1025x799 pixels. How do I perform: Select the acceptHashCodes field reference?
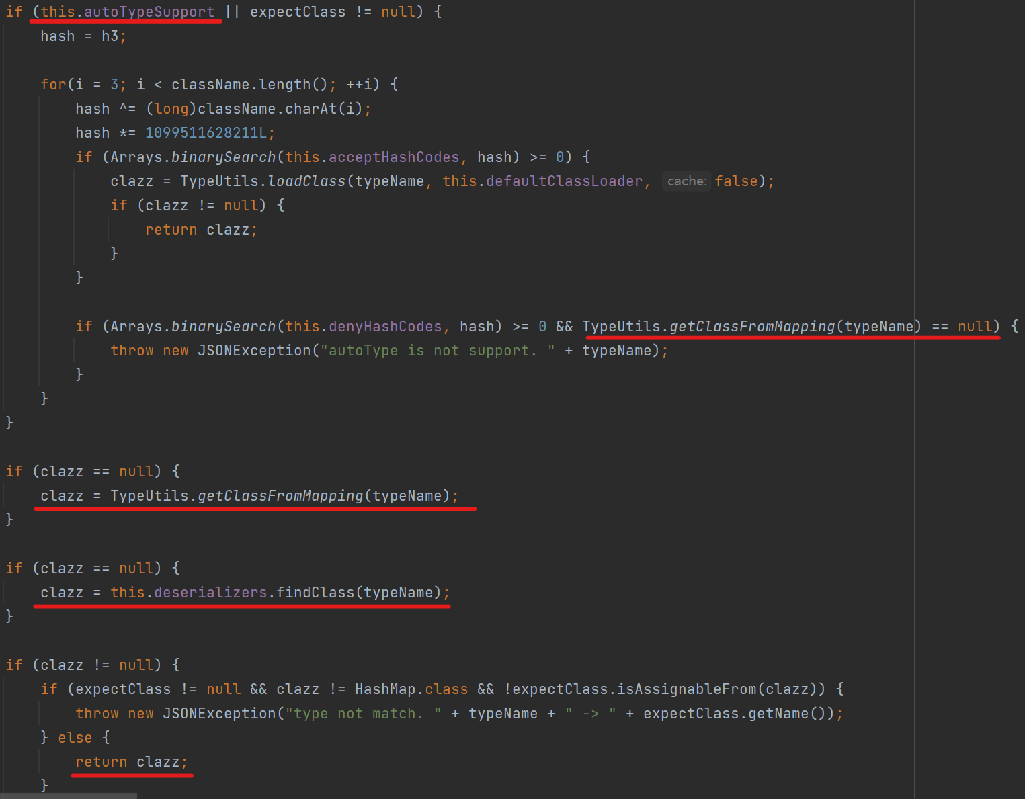point(393,157)
